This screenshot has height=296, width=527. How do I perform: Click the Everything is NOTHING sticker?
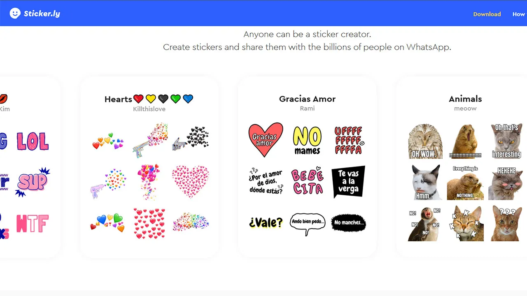[x=465, y=182]
